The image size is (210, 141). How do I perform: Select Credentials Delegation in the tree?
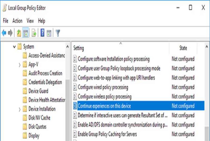coord(45,82)
